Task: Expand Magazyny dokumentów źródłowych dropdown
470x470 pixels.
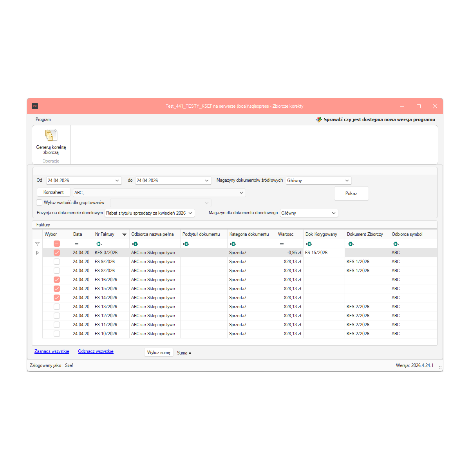Action: pos(347,181)
